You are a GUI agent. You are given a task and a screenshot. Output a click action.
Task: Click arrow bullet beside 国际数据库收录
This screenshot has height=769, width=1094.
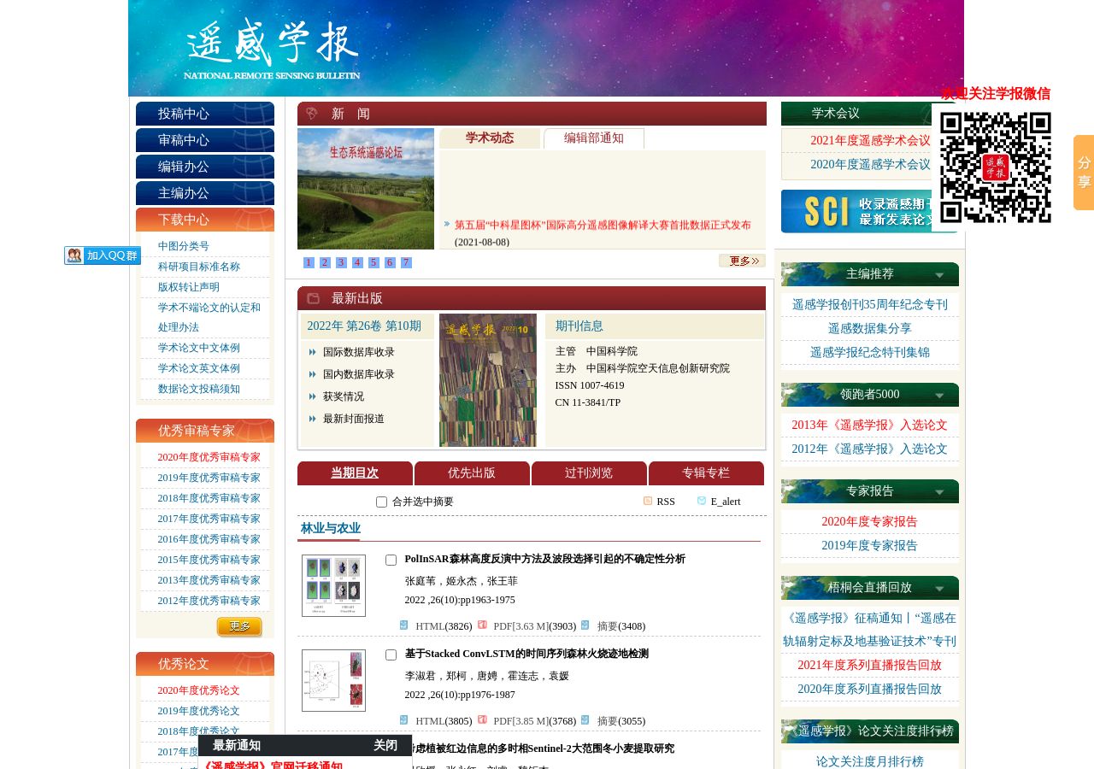313,352
